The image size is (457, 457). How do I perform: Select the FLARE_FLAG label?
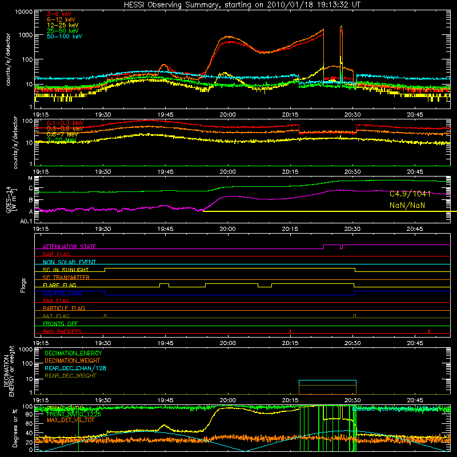pos(59,285)
